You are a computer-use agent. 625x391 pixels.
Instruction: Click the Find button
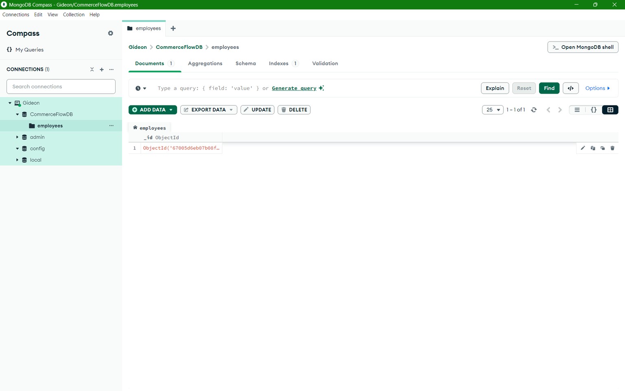pos(549,88)
